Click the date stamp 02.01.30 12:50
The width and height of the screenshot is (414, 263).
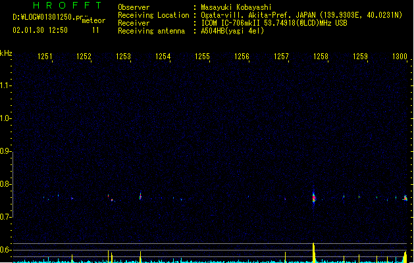(40, 30)
